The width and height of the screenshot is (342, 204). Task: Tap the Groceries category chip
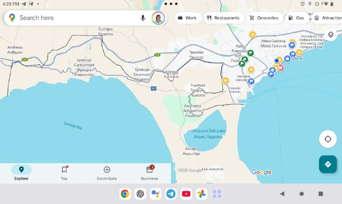click(264, 18)
